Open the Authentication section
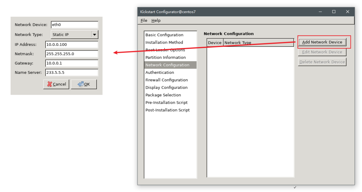Image resolution: width=362 pixels, height=192 pixels. (x=160, y=72)
